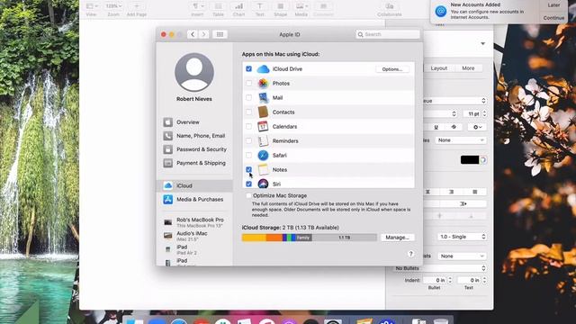Screen dimensions: 576x324
Task: Click Add Page in the Pages toolbar
Action: [x=137, y=10]
